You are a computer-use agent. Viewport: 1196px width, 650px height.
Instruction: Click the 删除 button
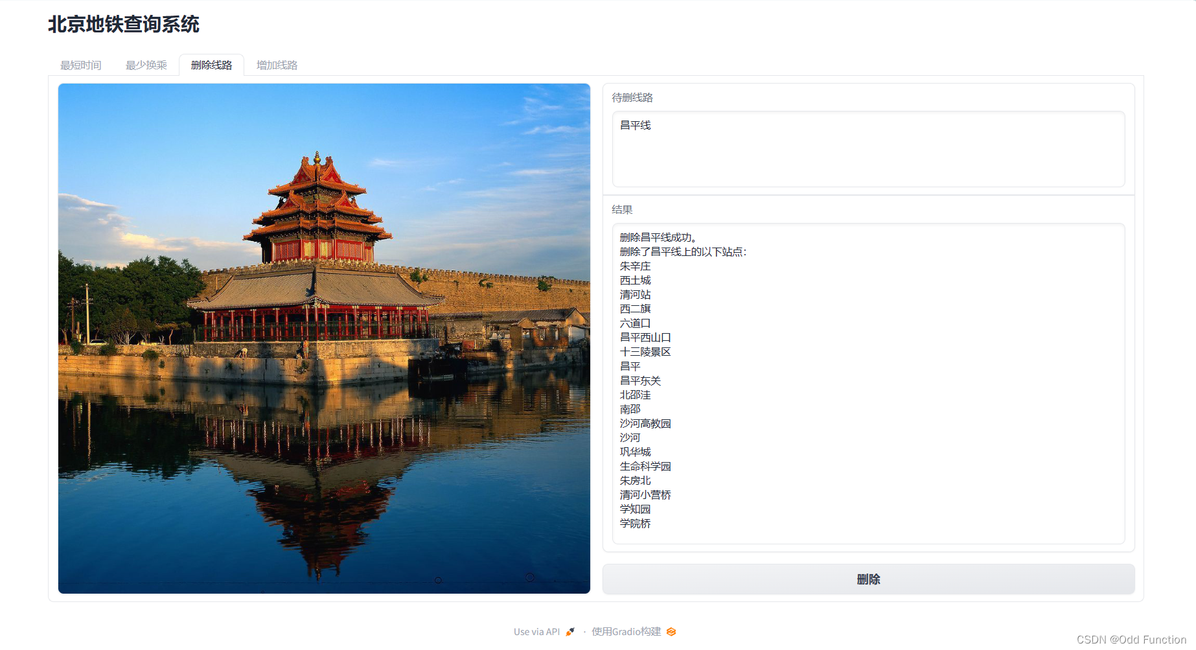[868, 579]
